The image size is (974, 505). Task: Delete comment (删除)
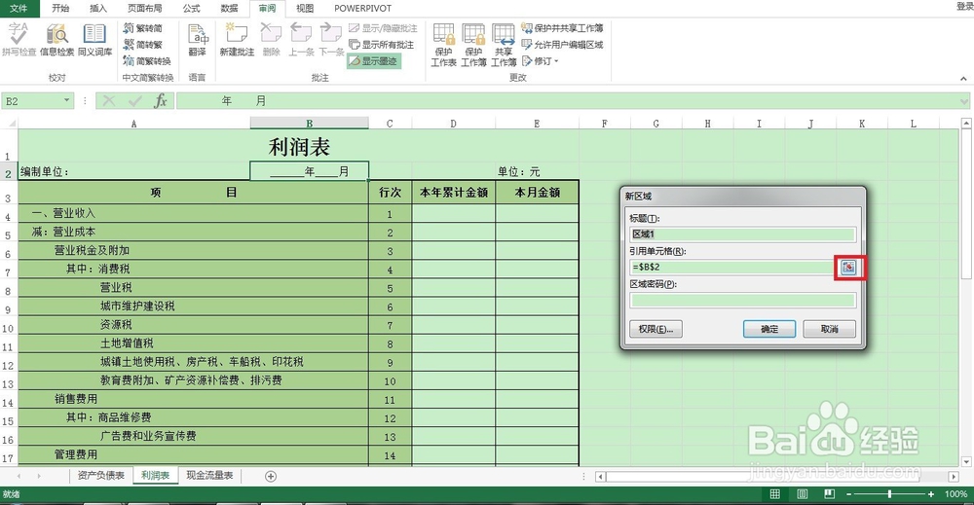(271, 40)
